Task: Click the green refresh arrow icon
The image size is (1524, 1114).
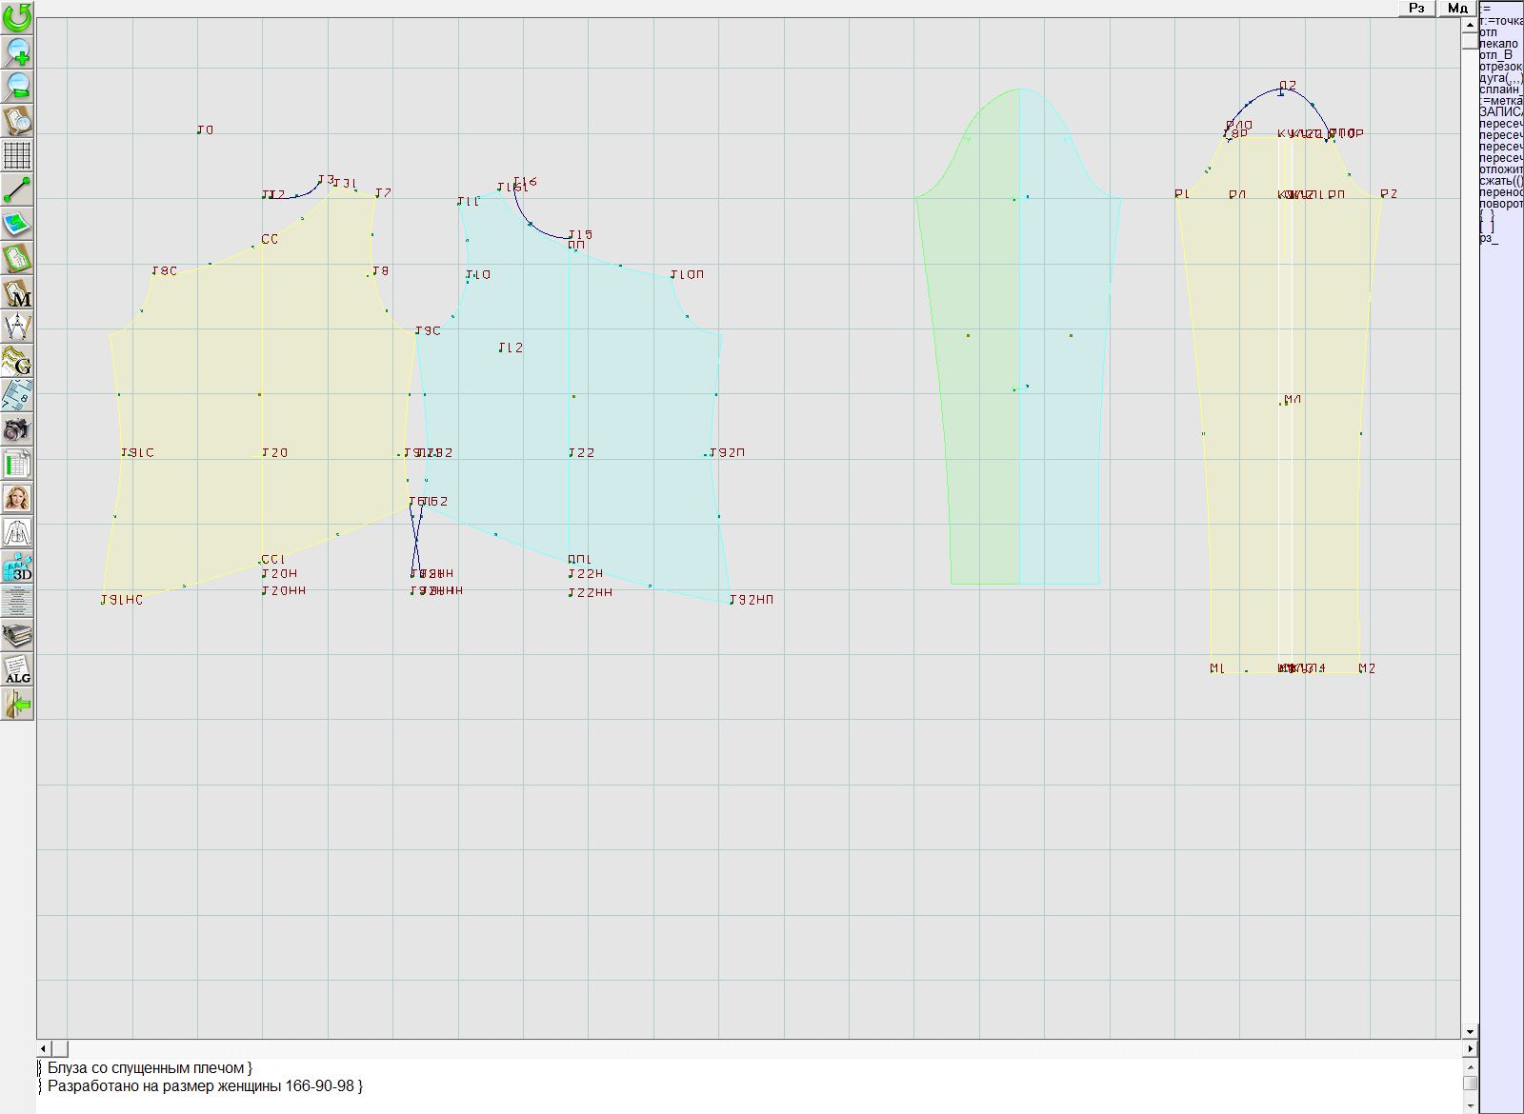Action: [17, 16]
